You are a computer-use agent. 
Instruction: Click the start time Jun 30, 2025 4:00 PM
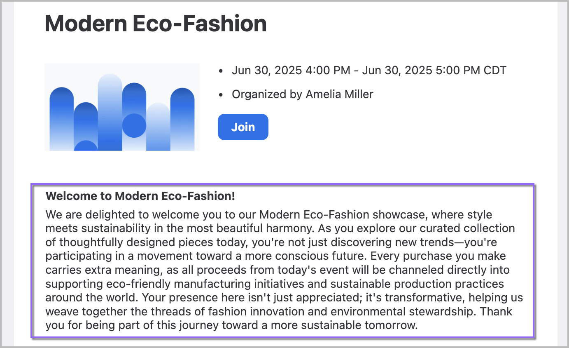click(291, 71)
